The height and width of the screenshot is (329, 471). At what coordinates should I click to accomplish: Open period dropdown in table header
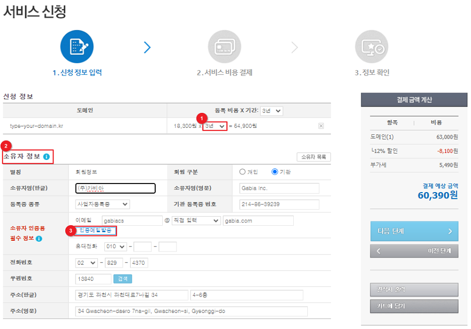pyautogui.click(x=271, y=111)
